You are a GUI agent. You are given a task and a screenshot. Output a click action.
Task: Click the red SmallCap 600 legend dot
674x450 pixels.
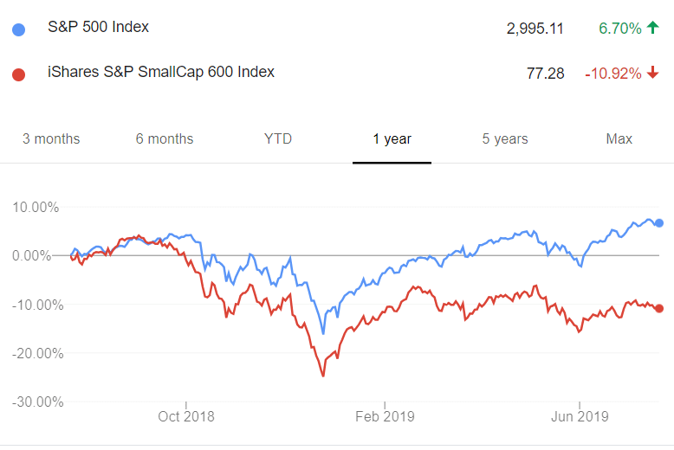pos(18,74)
